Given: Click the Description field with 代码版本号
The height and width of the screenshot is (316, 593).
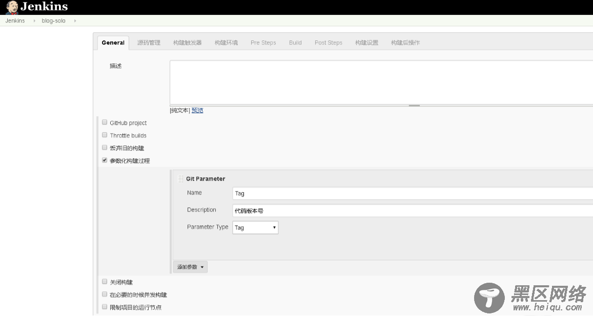Looking at the screenshot, I should (413, 210).
